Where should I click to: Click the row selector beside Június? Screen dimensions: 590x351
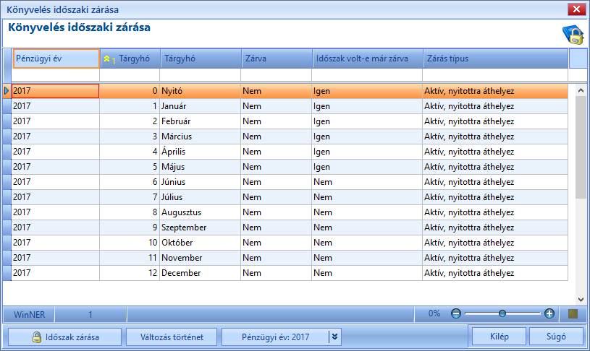7,182
